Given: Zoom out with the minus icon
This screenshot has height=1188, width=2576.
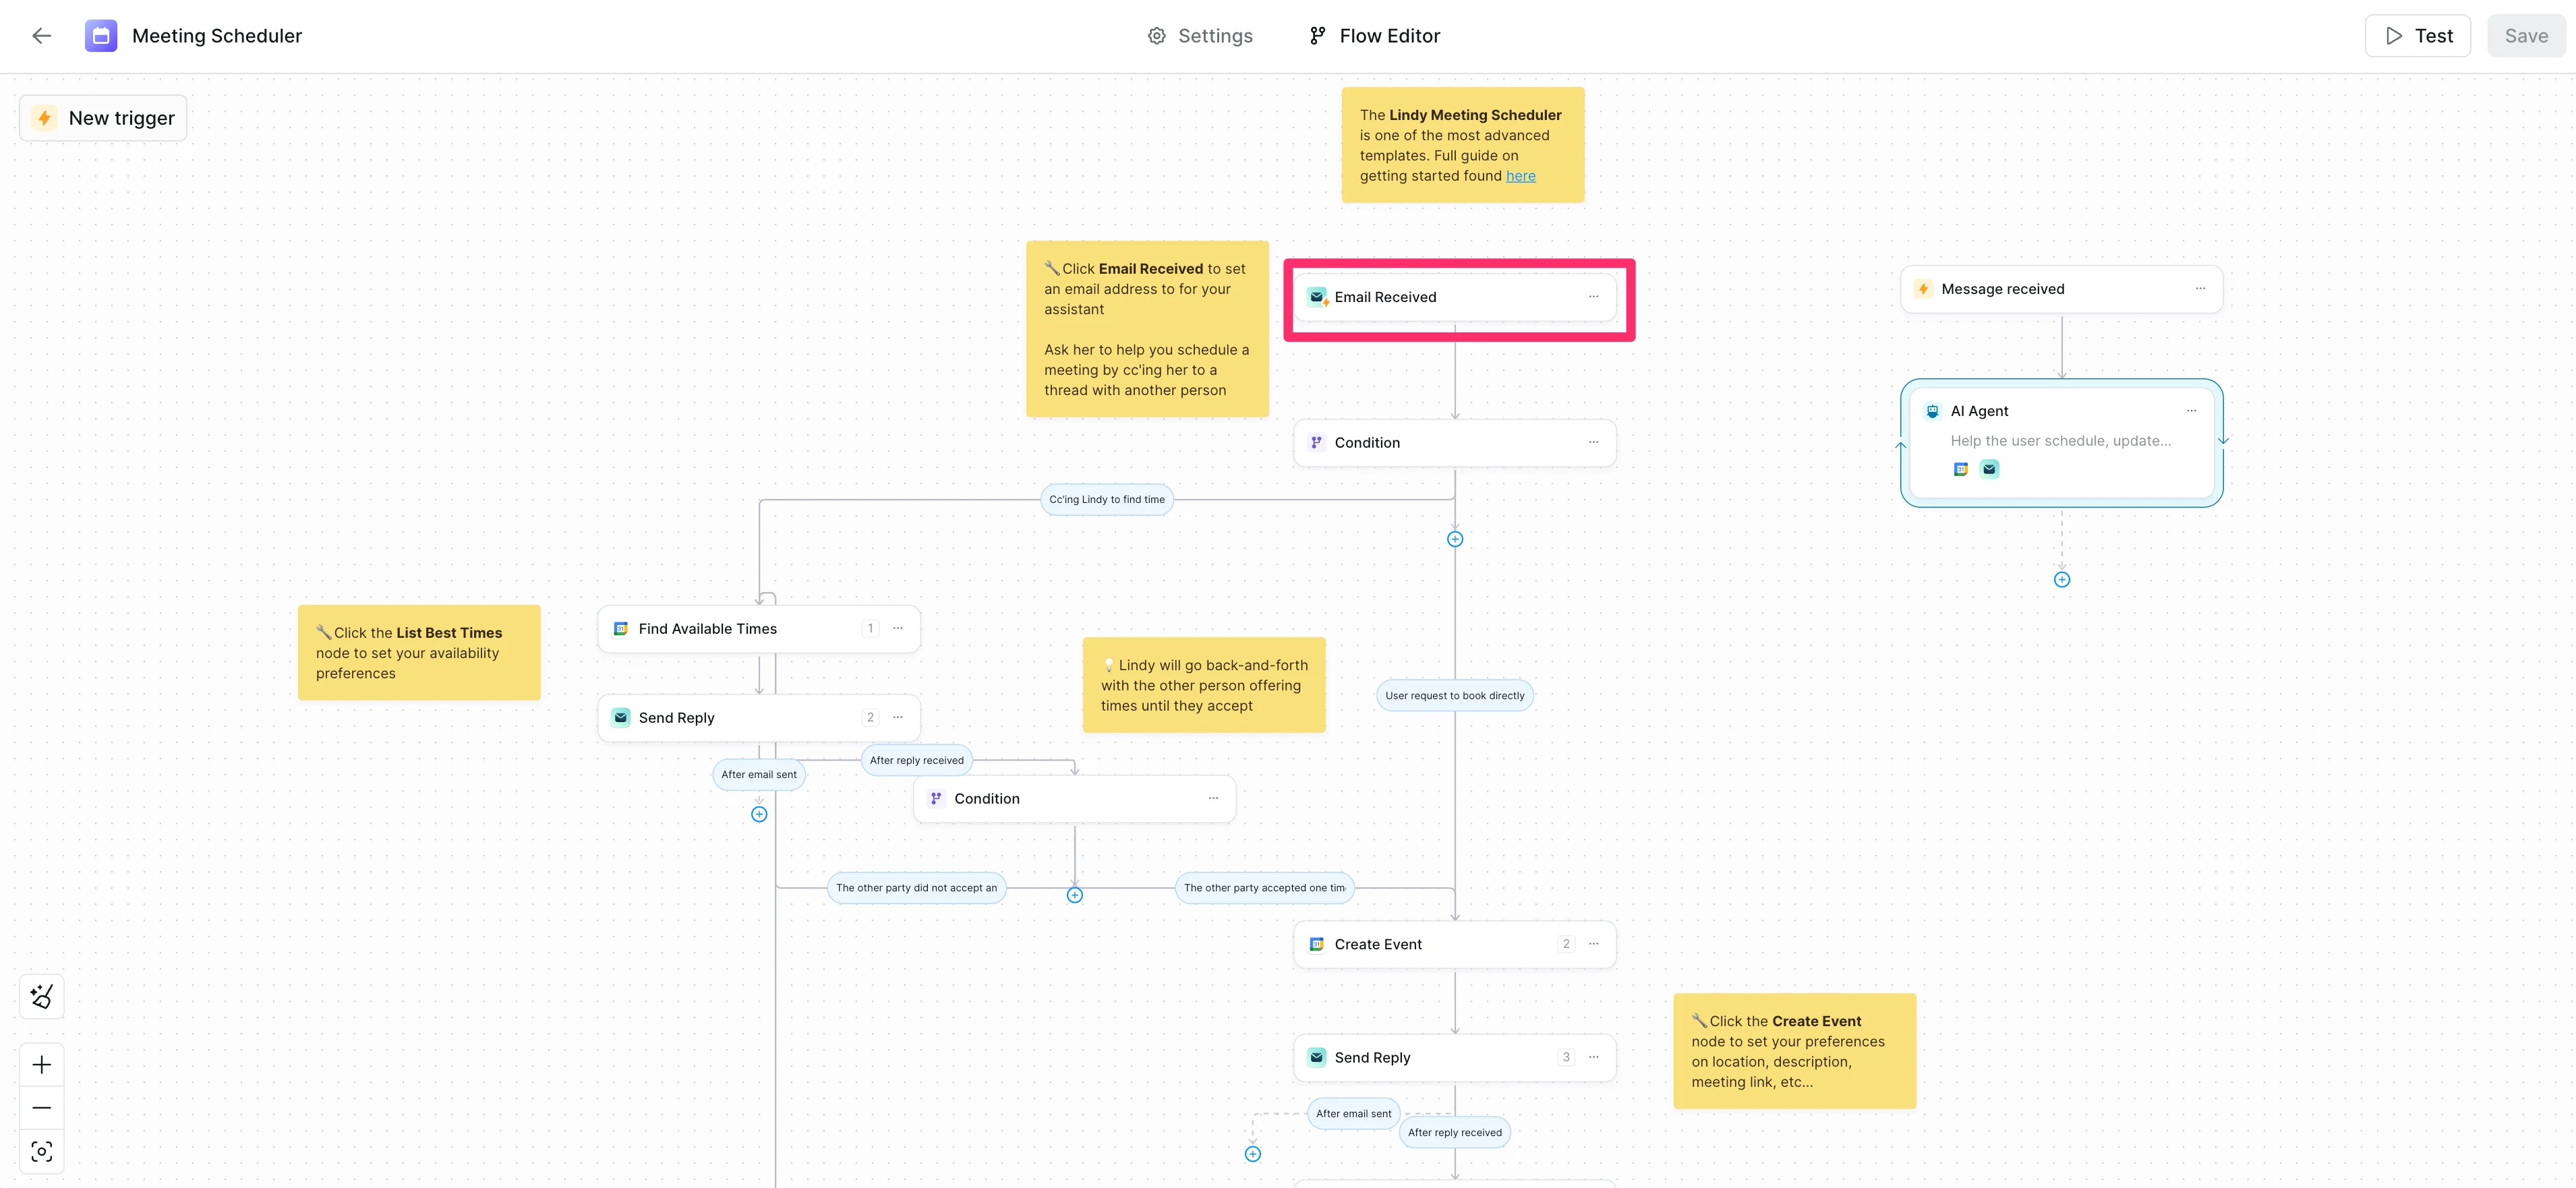Looking at the screenshot, I should (x=41, y=1108).
